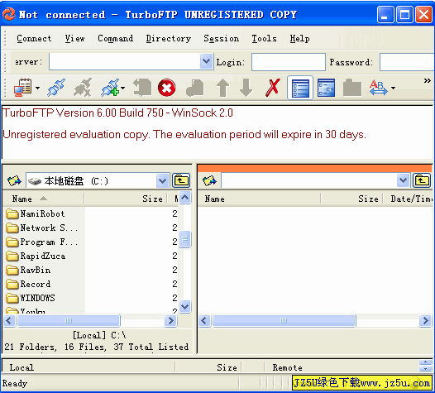Open the View menu
The width and height of the screenshot is (435, 393).
pos(74,38)
